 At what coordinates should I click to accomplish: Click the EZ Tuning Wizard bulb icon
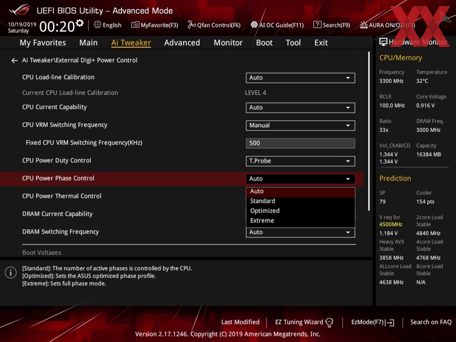329,323
